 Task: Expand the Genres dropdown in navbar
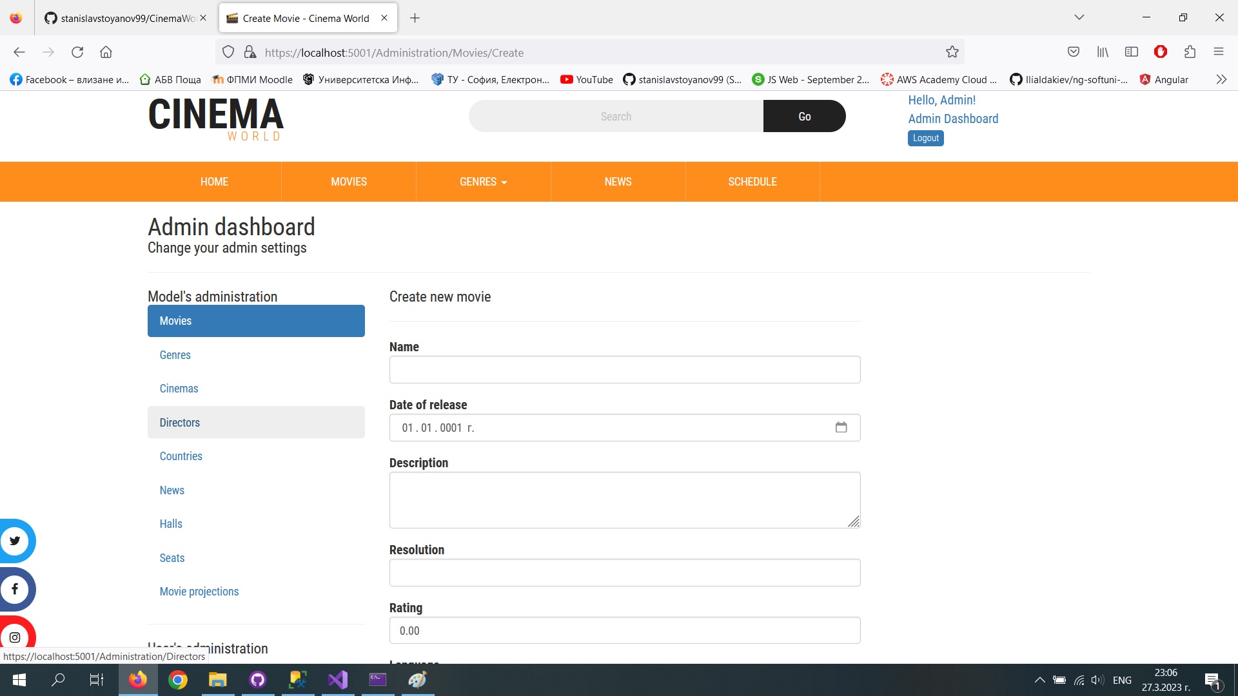tap(484, 182)
